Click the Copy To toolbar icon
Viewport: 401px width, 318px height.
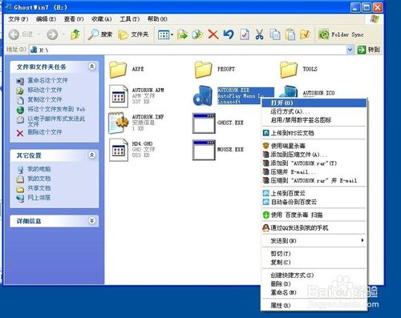197,34
